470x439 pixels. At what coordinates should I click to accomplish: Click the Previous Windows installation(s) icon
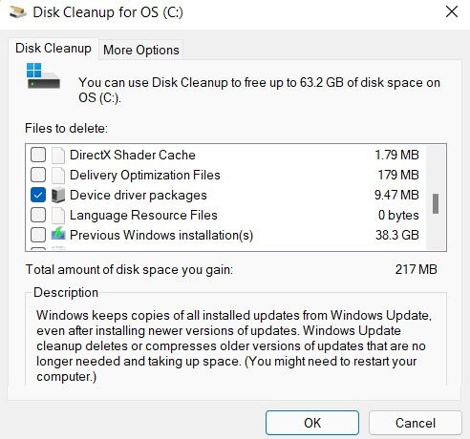58,234
